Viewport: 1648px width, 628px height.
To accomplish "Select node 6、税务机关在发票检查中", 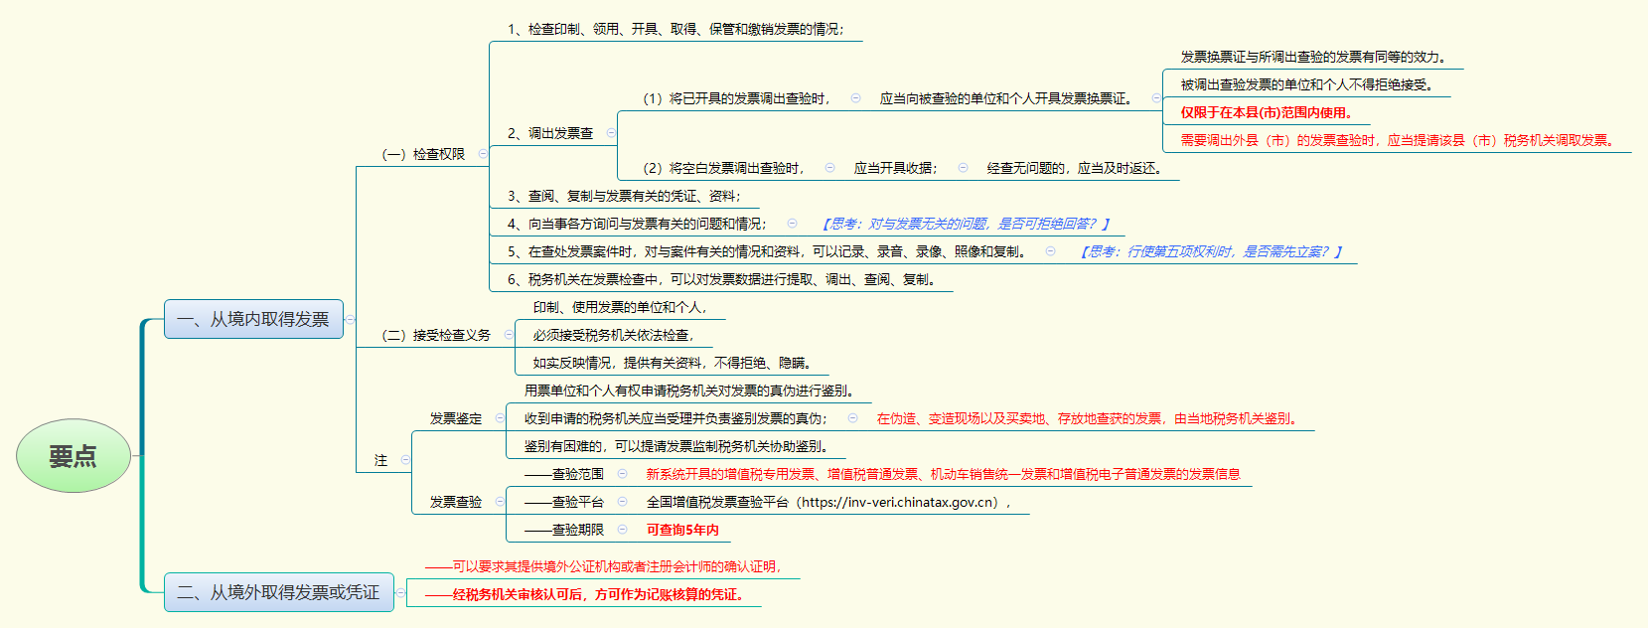I will [722, 279].
